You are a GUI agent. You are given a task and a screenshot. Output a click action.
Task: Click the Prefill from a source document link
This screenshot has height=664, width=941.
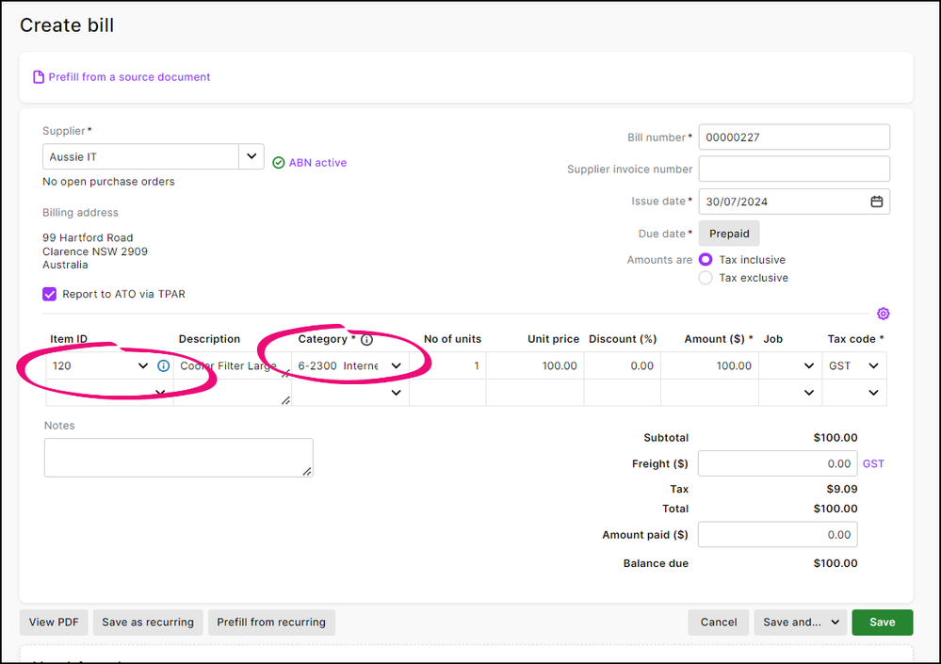[129, 77]
